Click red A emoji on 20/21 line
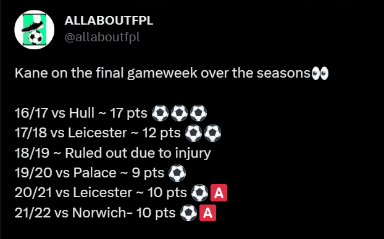 (x=219, y=193)
